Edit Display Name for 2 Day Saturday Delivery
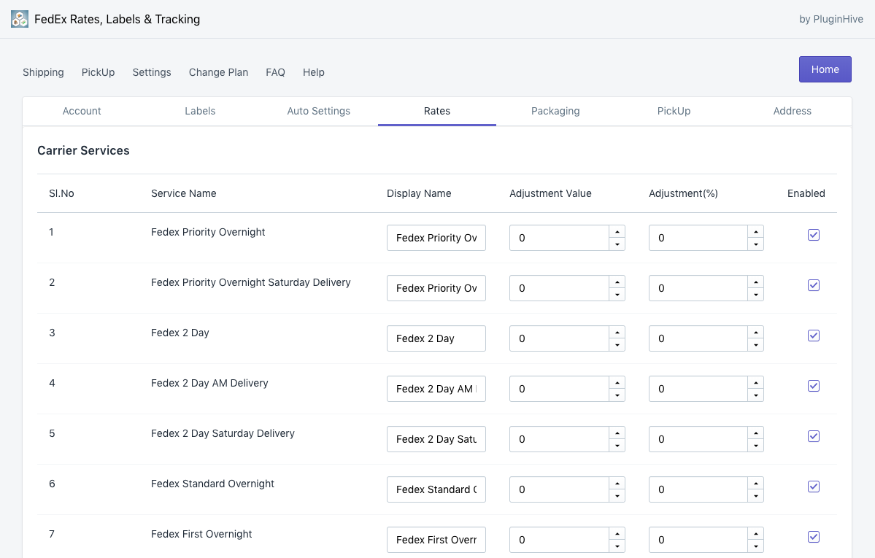 click(436, 439)
